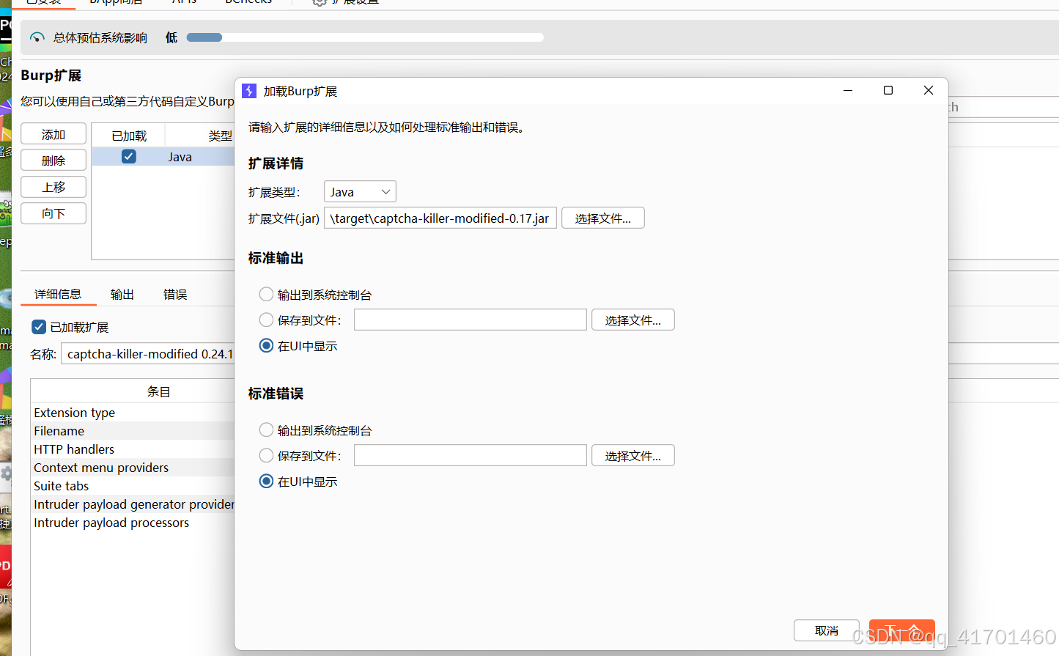1059x656 pixels.
Task: Click 选择文件 next to extension jar field
Action: pos(602,218)
